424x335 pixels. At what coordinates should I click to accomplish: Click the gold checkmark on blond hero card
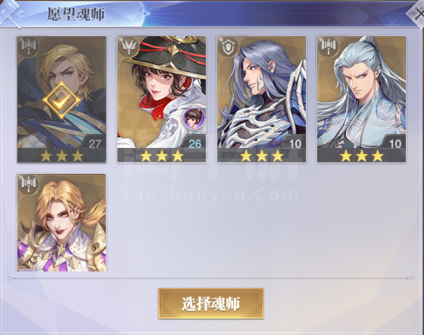(61, 100)
